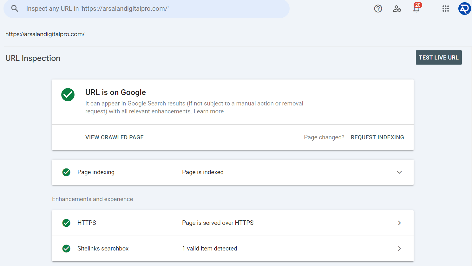Click the inspected URL arsalandigitalpro.com text
The image size is (472, 266).
point(45,34)
